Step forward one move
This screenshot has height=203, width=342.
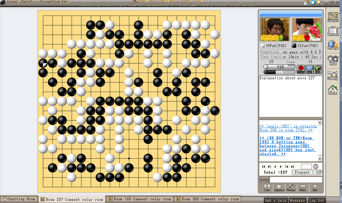[281, 166]
